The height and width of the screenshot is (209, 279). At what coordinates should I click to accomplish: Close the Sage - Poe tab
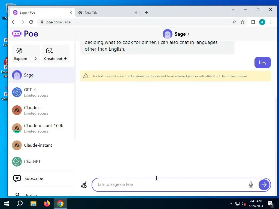(x=71, y=13)
